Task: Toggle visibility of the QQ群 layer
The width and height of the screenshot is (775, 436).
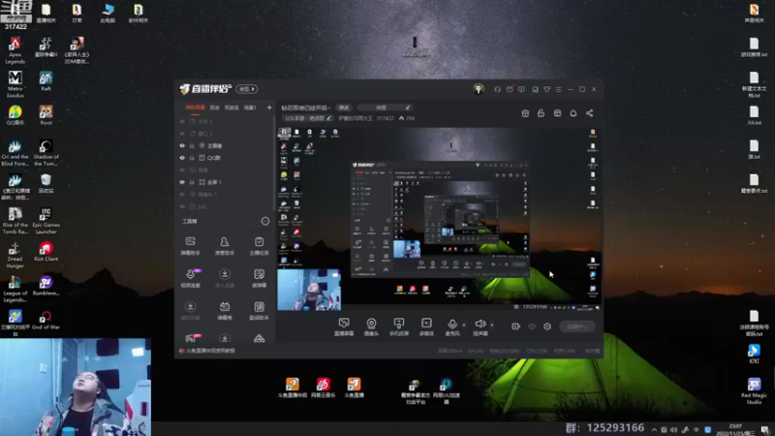Action: [x=182, y=158]
